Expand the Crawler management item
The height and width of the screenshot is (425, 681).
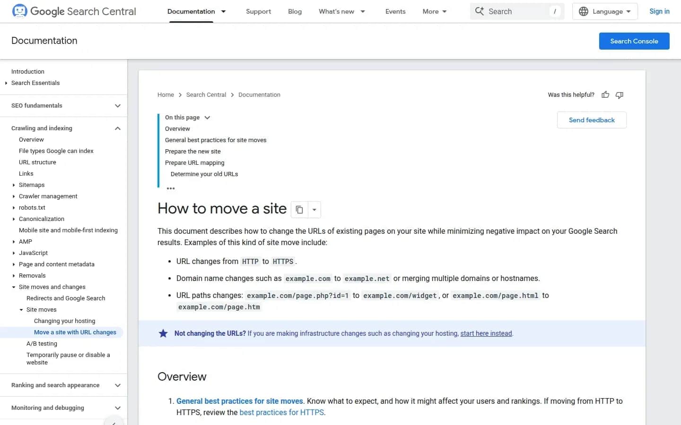[x=14, y=196]
